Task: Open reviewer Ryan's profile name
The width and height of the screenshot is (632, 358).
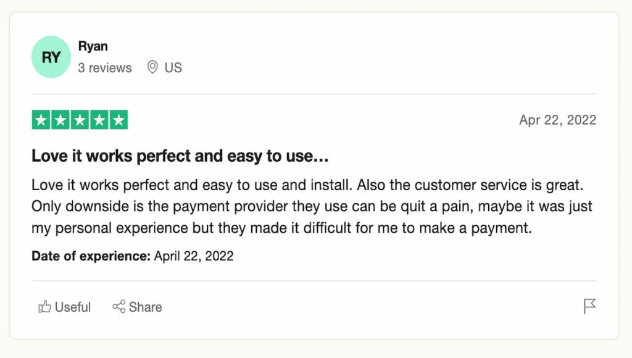Action: (x=93, y=46)
